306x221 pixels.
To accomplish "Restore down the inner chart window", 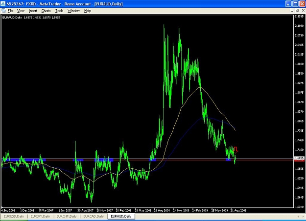I will pos(298,11).
